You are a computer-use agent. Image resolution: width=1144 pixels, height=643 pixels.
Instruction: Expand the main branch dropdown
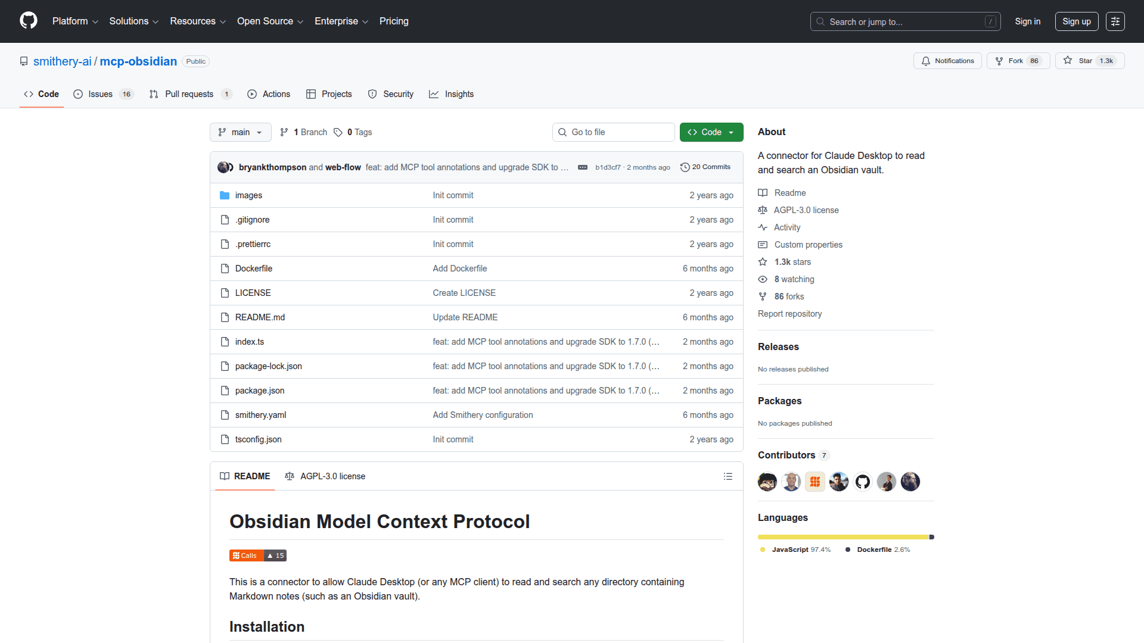pyautogui.click(x=240, y=132)
